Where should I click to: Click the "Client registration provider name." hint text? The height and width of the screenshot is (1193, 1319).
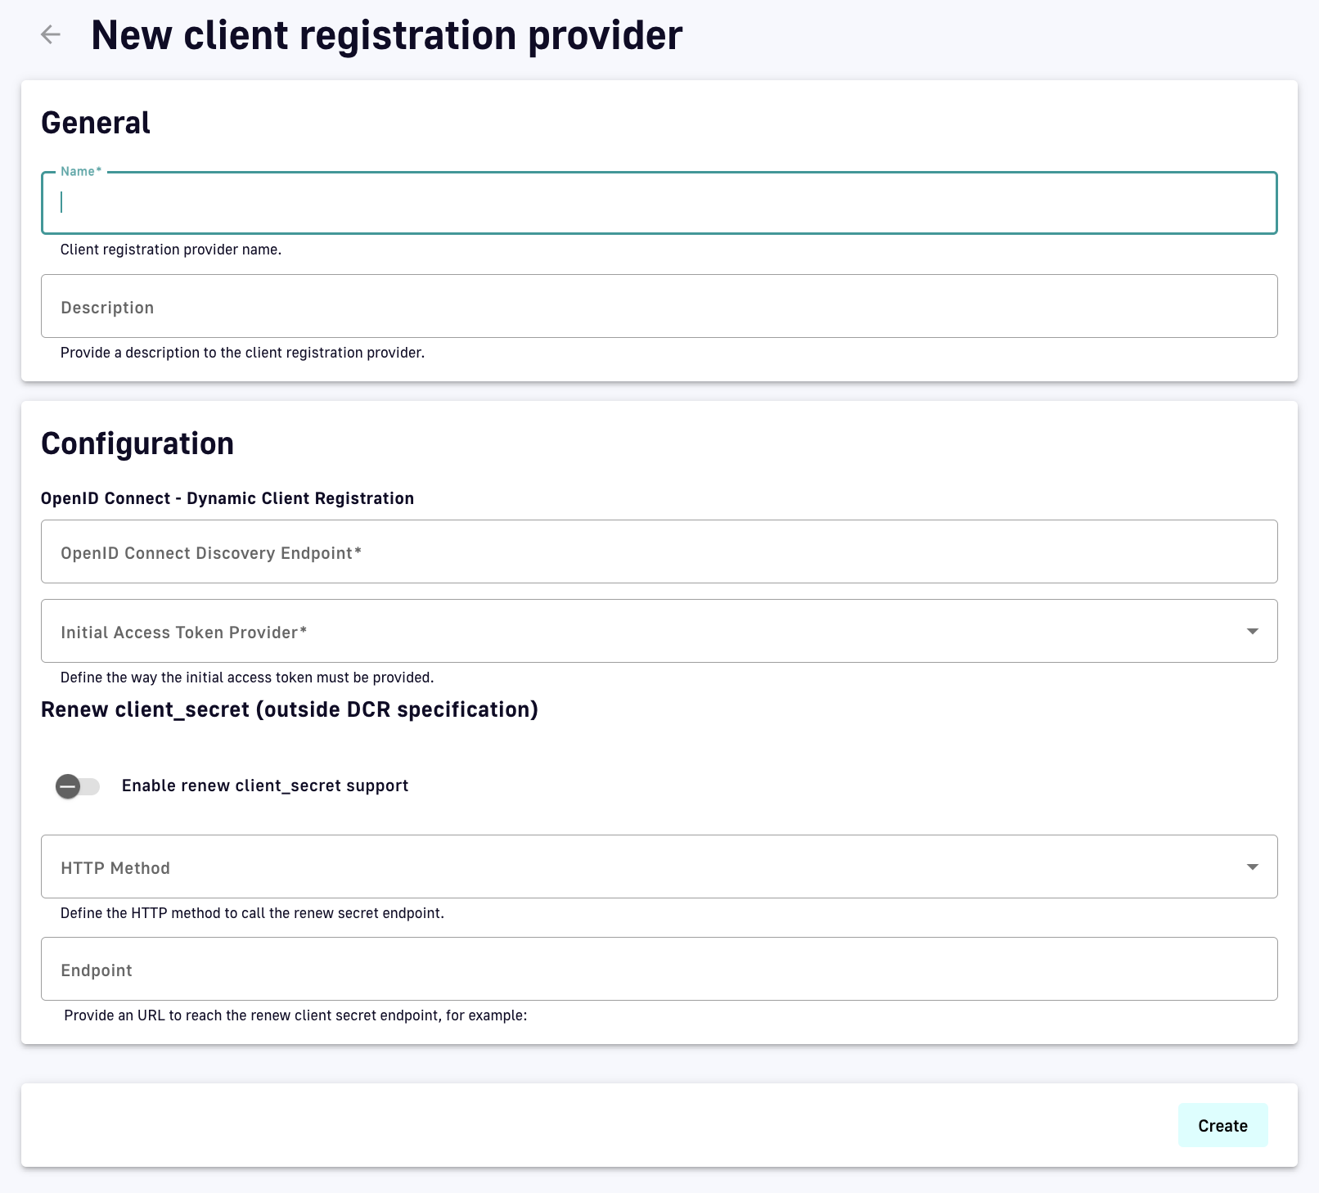[171, 250]
